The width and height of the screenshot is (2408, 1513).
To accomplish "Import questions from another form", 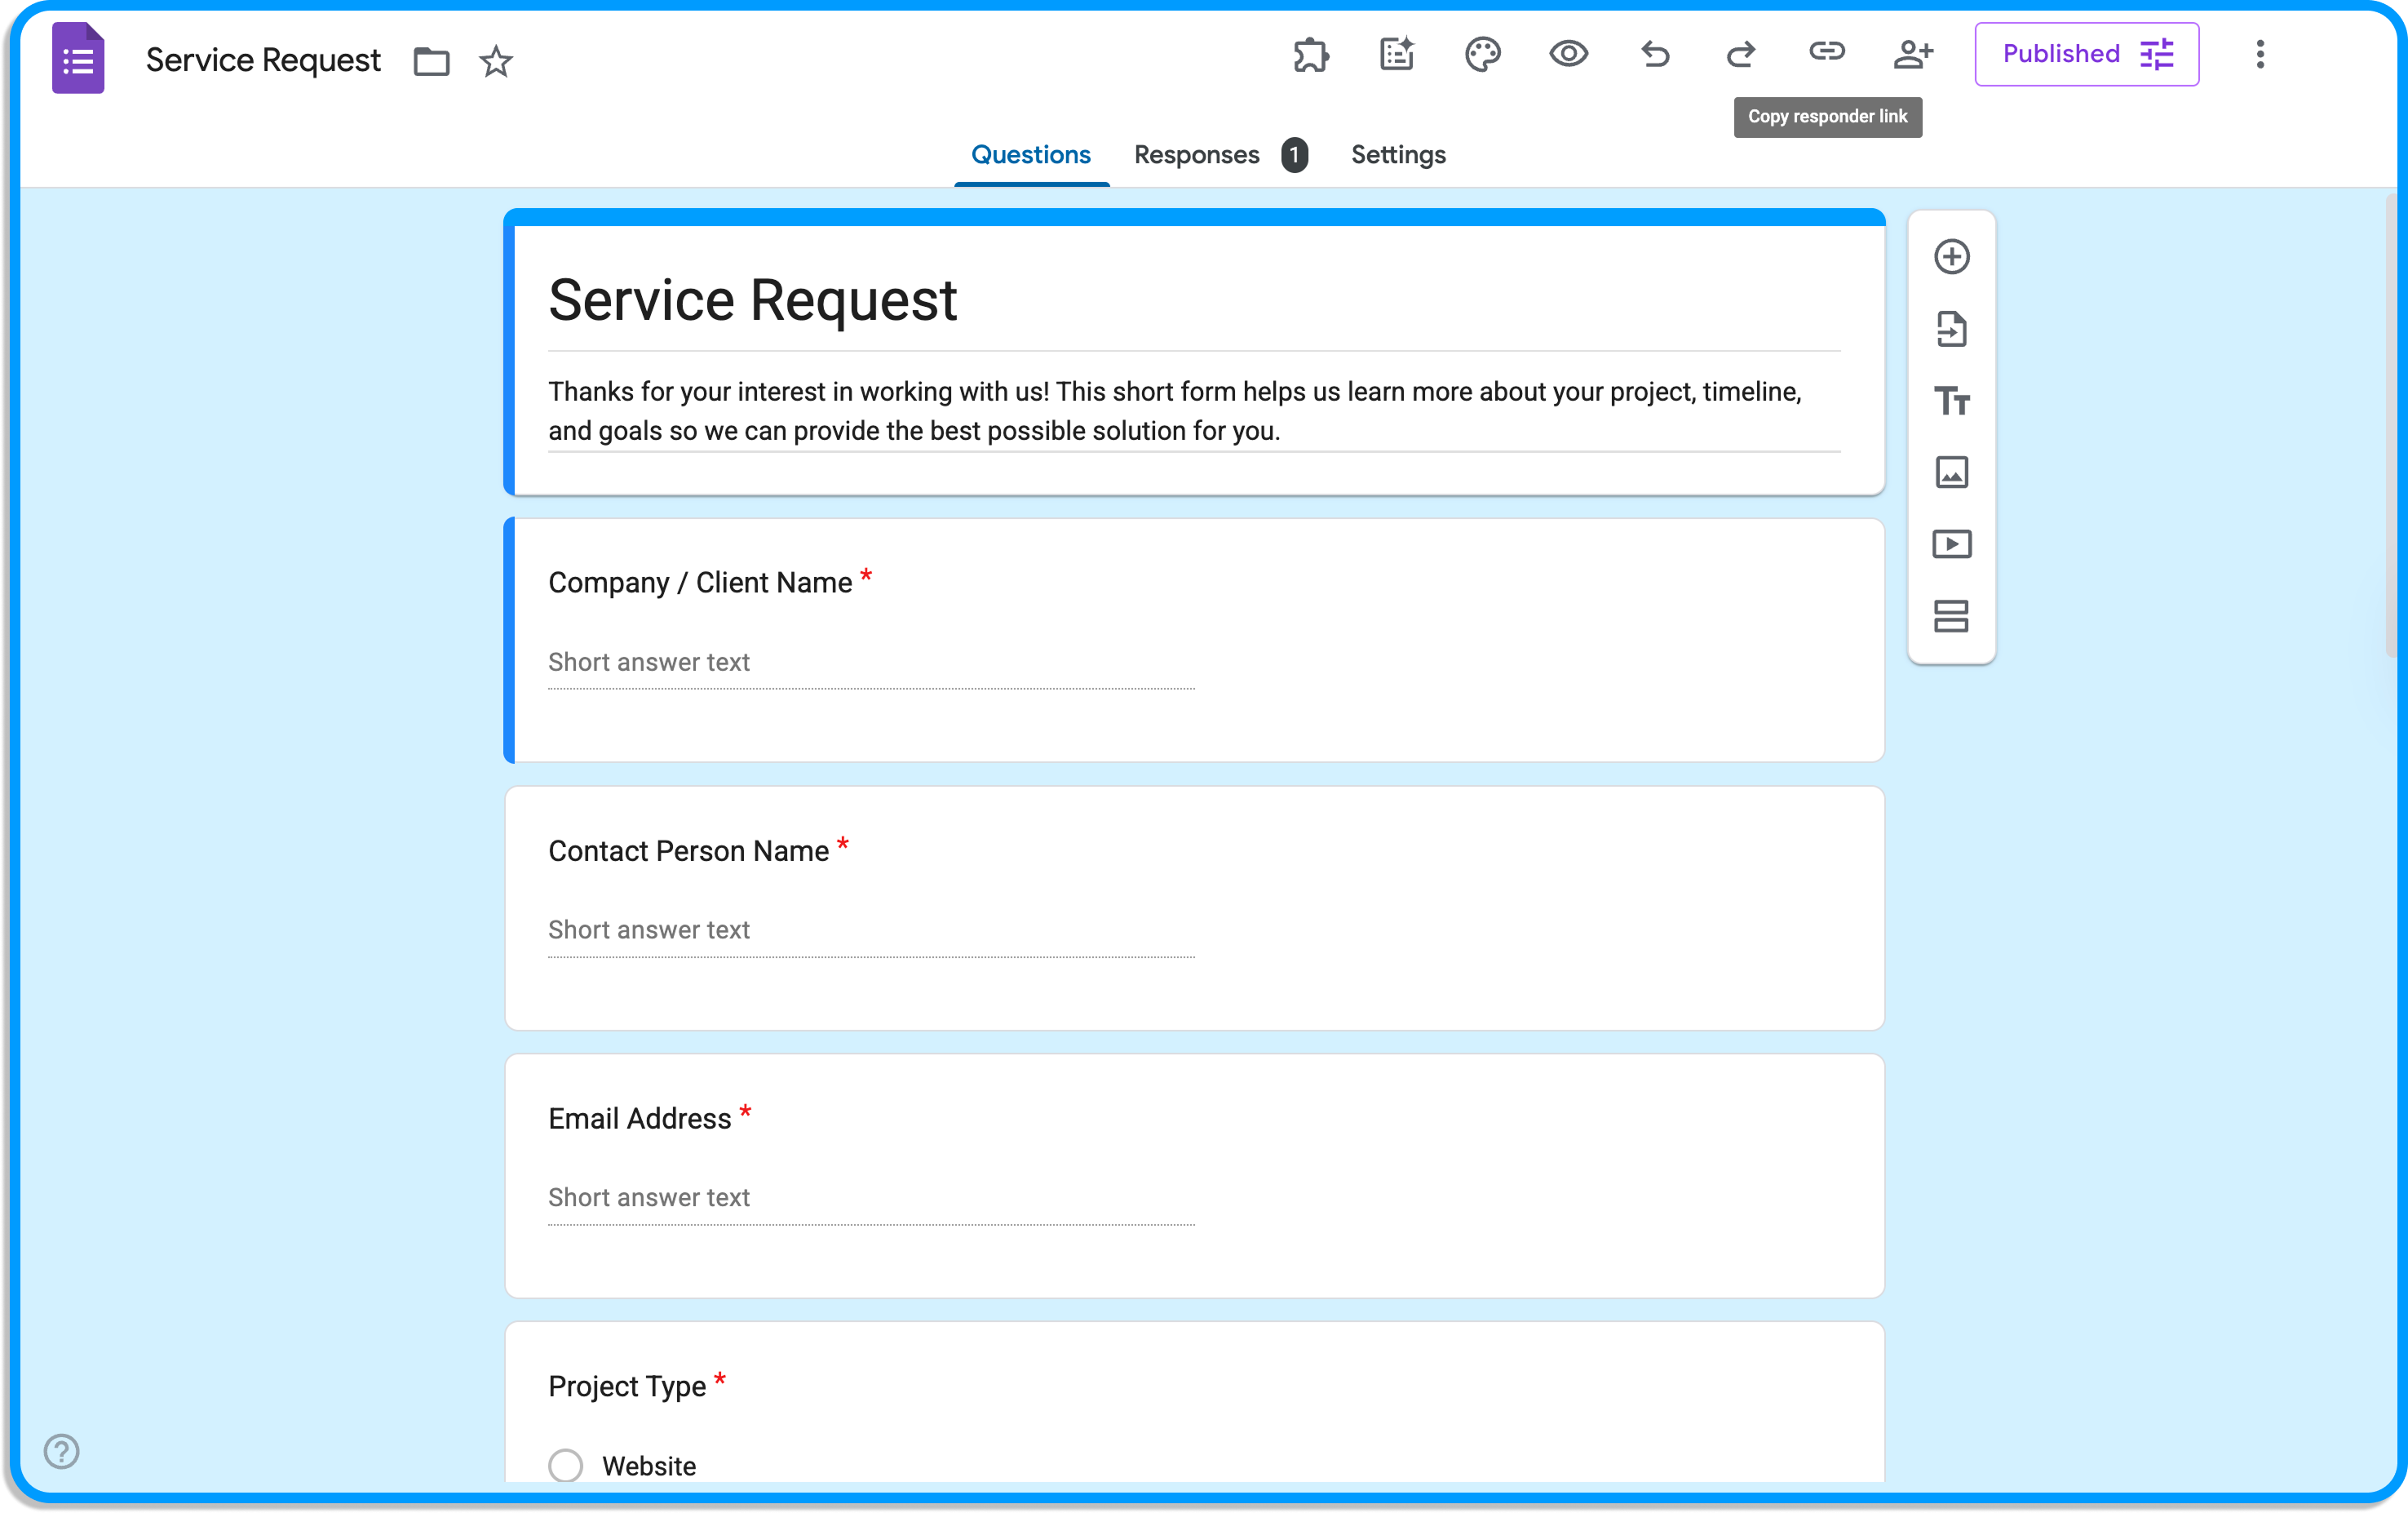I will (x=1951, y=329).
